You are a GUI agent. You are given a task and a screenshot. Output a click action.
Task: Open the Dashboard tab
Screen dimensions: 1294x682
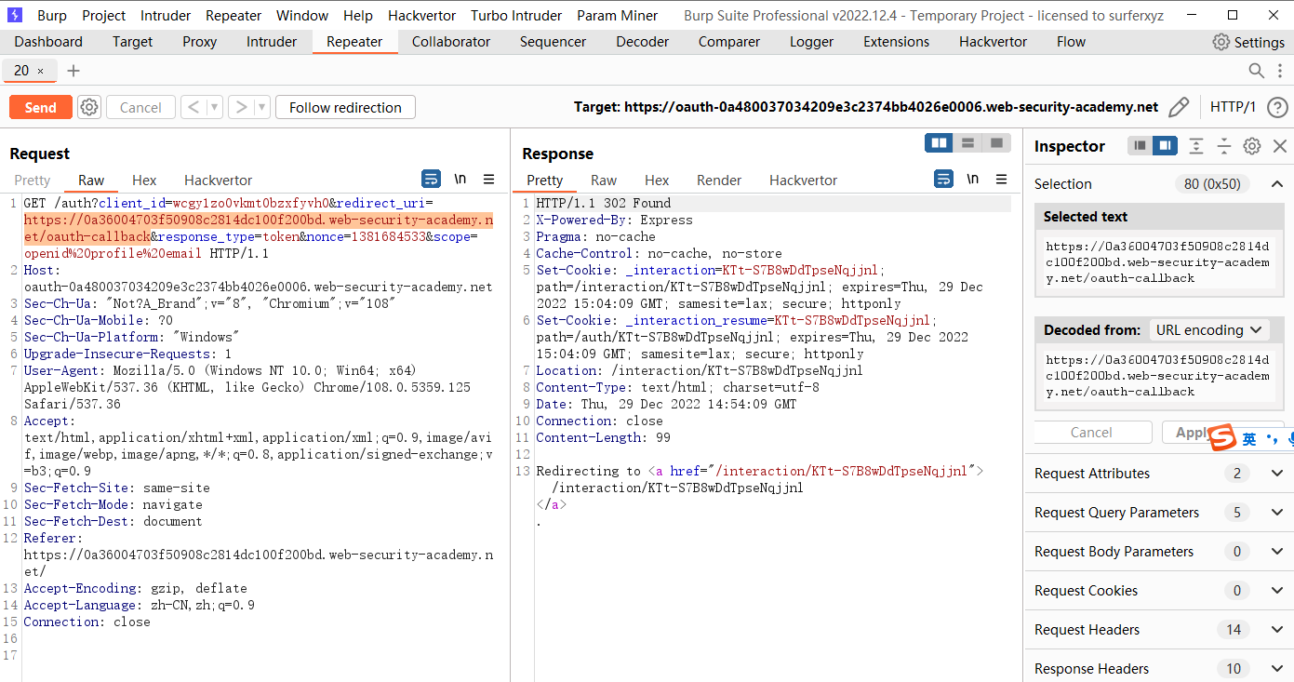(x=48, y=42)
